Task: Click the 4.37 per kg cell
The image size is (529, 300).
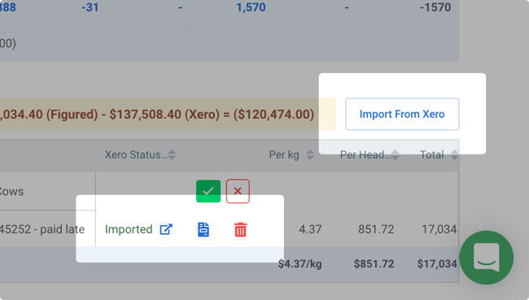Action: coord(310,229)
